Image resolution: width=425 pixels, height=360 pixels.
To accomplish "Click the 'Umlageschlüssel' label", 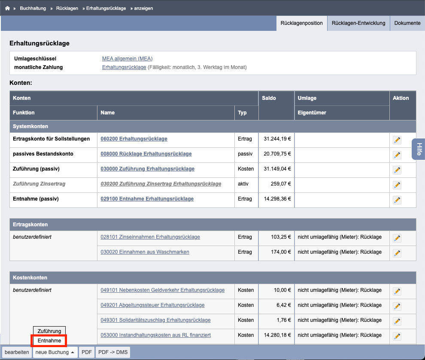I will 35,58.
